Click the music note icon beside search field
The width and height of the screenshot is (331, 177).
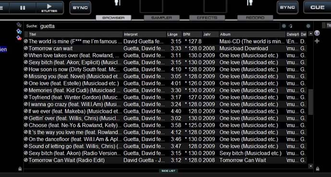coord(291,26)
